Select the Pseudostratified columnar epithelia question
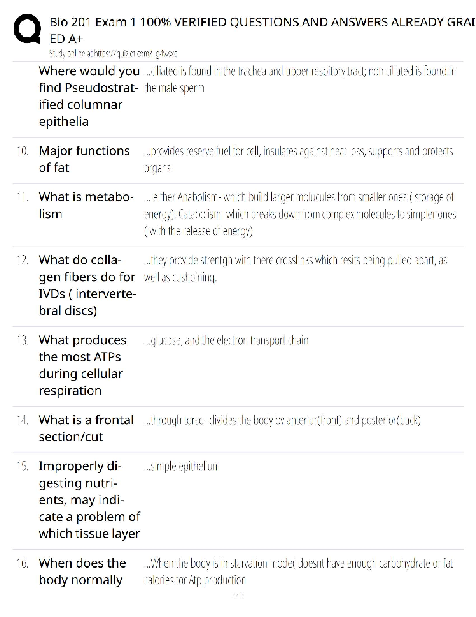Viewport: 476px width, 617px height. tap(89, 96)
